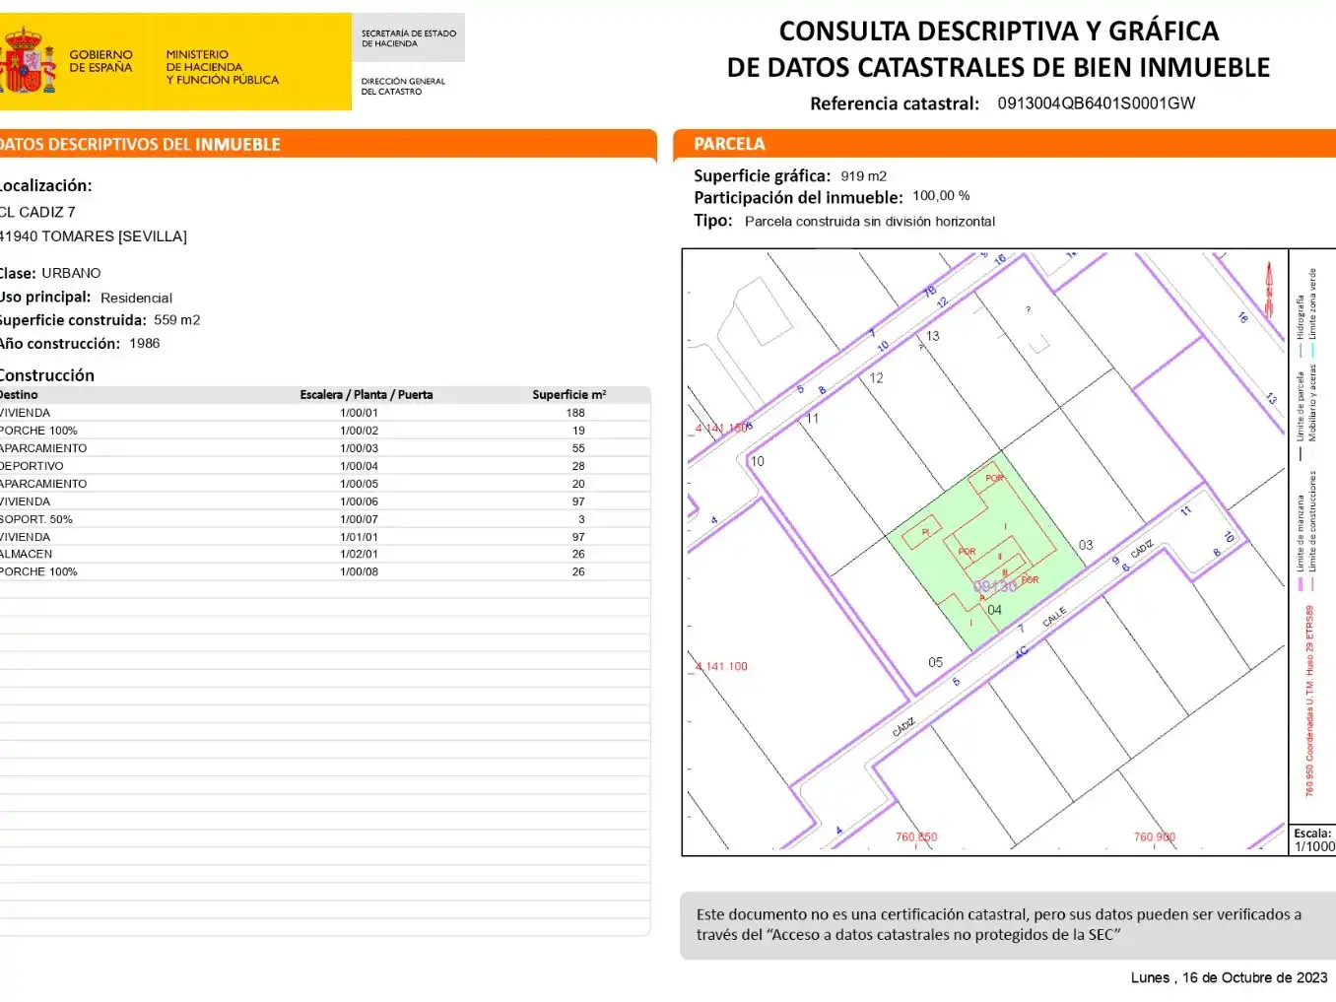Click the "1/00/05" cell

point(360,484)
